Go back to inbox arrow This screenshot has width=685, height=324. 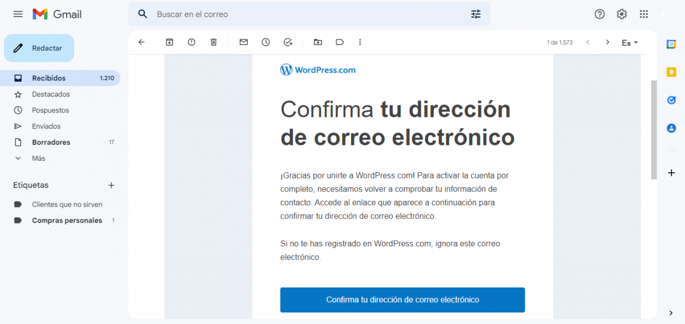(142, 42)
